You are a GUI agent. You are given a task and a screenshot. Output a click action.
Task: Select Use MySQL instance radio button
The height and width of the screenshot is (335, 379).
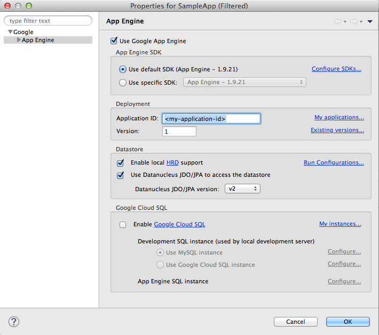pyautogui.click(x=160, y=253)
